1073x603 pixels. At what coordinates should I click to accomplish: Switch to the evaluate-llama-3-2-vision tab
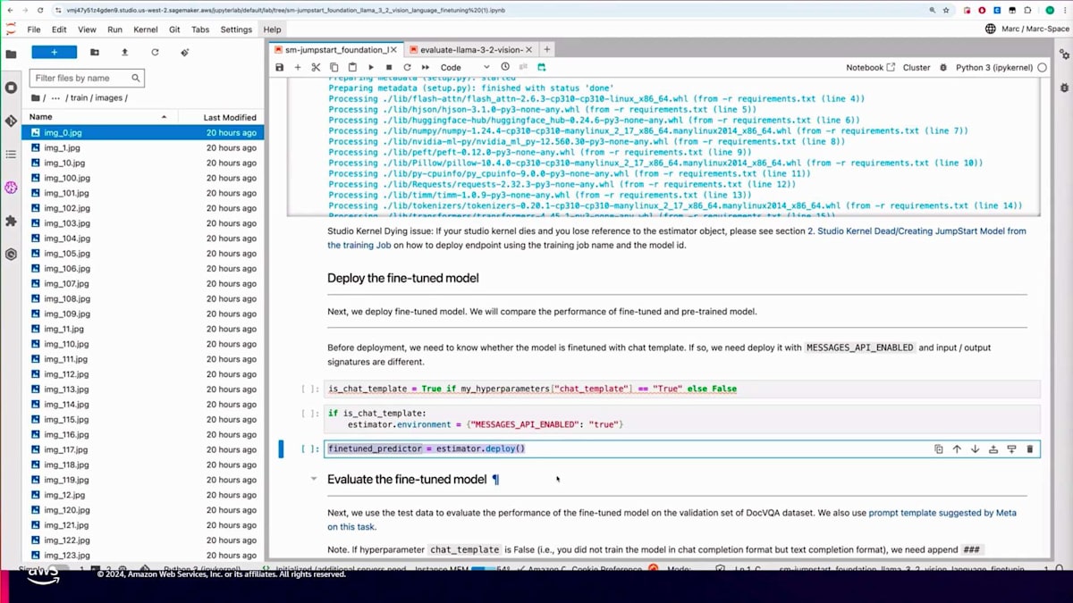click(469, 50)
